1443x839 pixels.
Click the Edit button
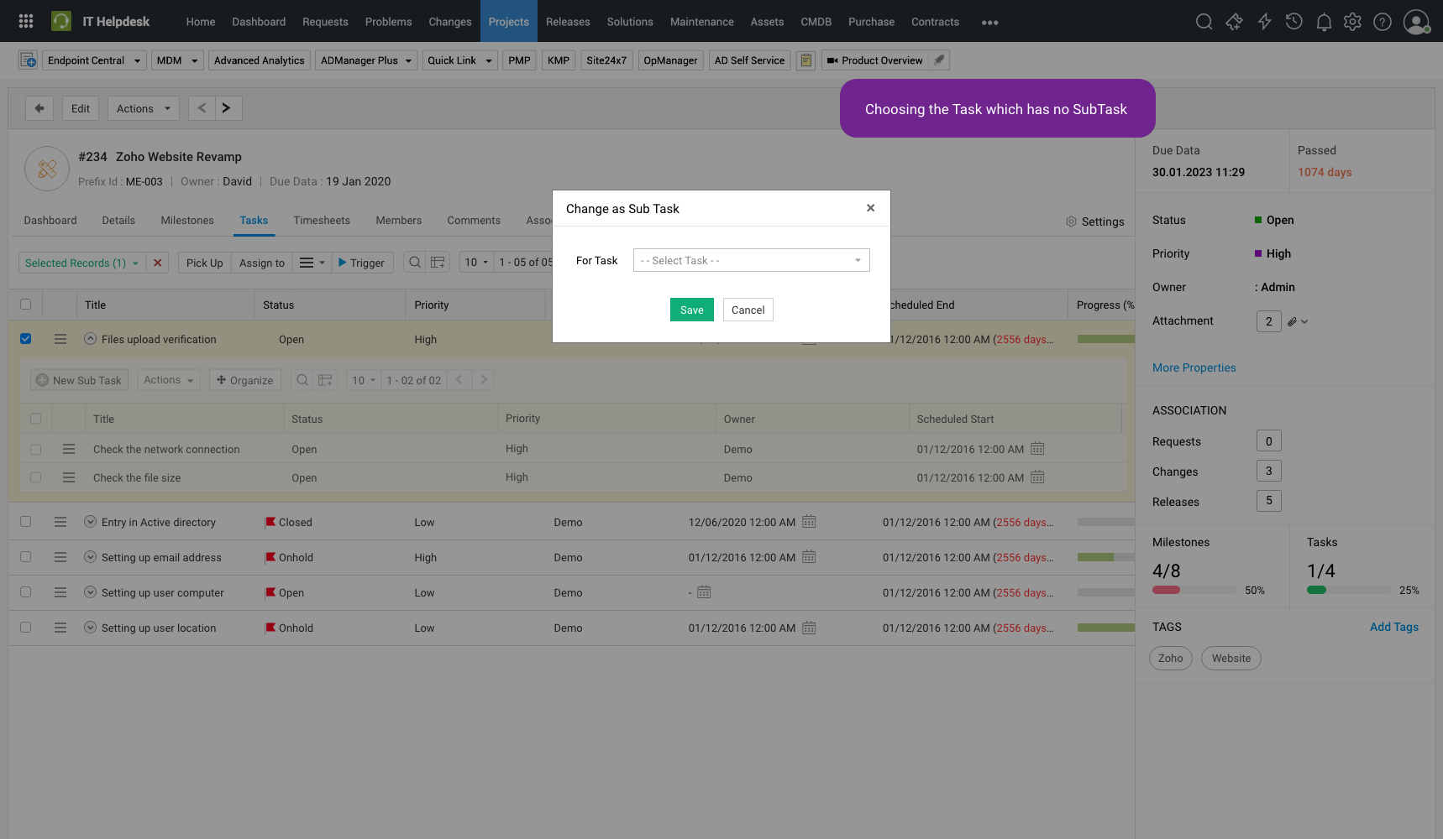click(81, 108)
